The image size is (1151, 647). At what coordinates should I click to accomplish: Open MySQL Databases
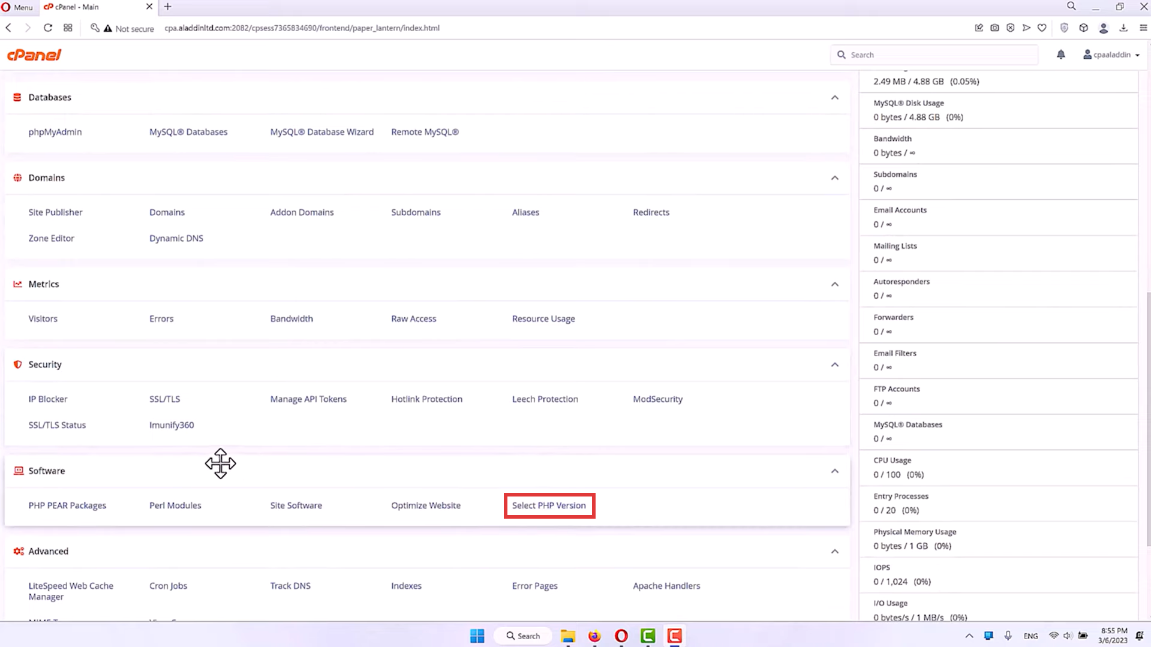188,132
